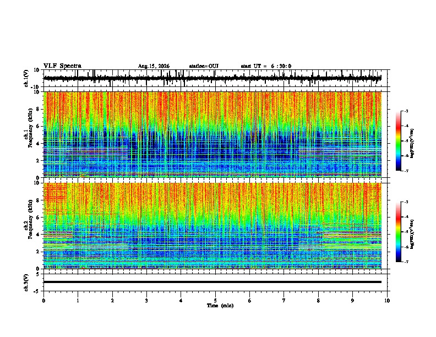Select the 10 minute tick on the time axis
436x337 pixels.
point(387,301)
